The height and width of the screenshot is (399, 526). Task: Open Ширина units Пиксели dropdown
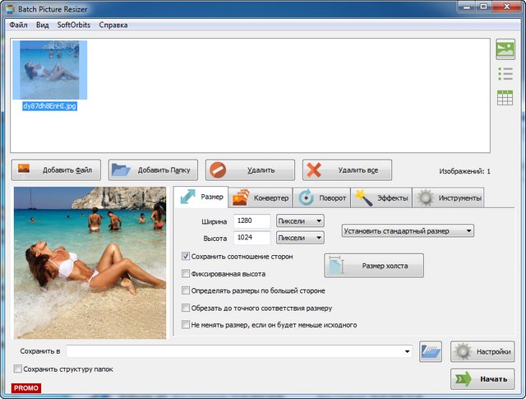300,221
